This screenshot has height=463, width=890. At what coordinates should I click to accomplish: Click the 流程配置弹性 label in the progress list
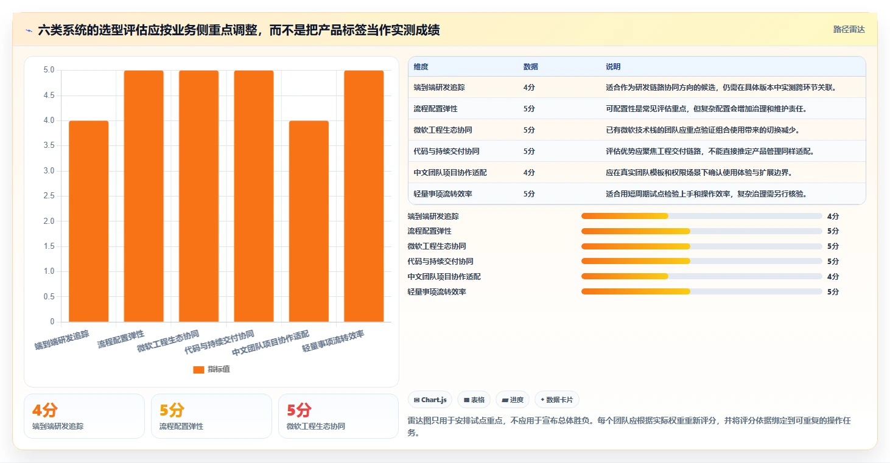(x=429, y=231)
